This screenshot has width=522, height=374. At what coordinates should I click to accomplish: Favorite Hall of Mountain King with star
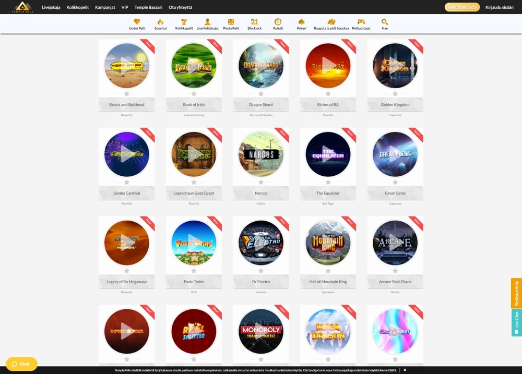[328, 271]
